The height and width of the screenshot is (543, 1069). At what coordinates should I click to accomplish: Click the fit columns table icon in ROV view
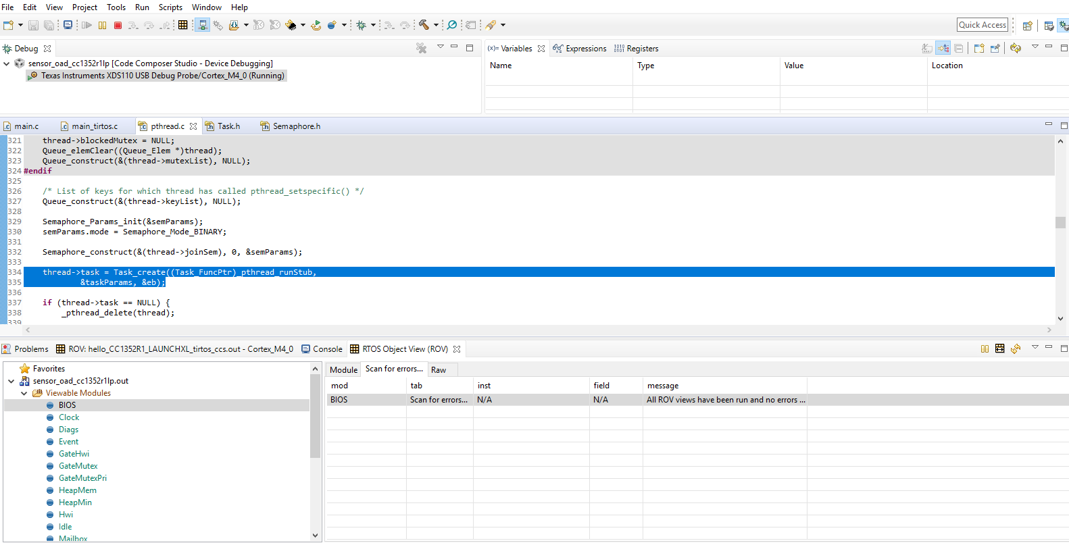(x=999, y=348)
